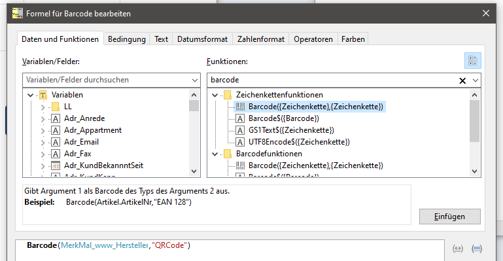Close the Formel für Barcode bearbeiten dialog
The height and width of the screenshot is (261, 503).
pyautogui.click(x=486, y=13)
